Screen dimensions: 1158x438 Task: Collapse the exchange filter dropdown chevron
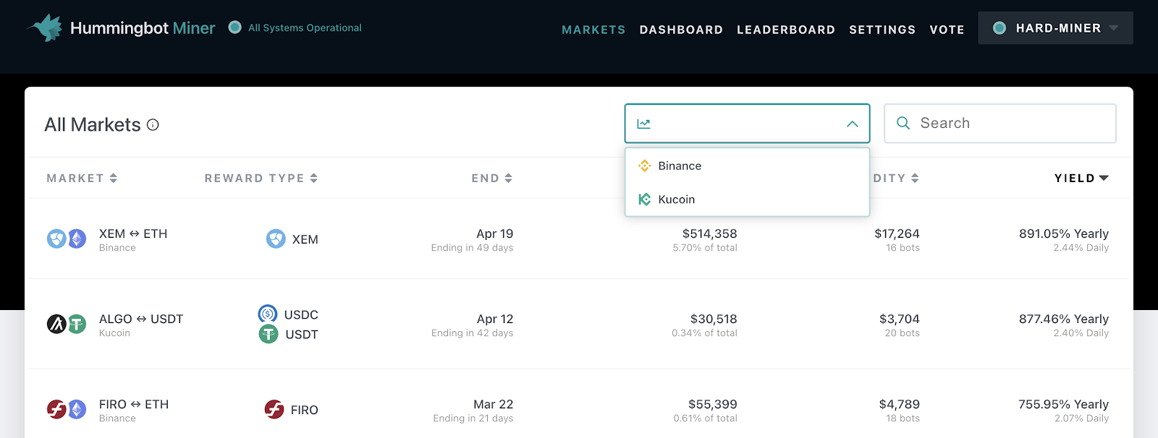852,124
